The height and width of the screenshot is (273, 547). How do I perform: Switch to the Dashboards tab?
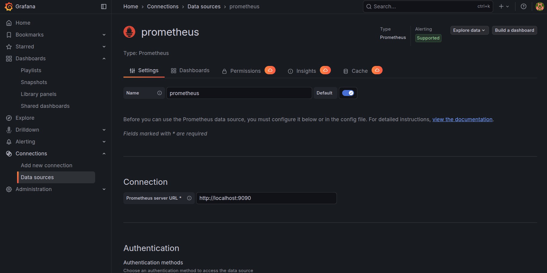(190, 70)
